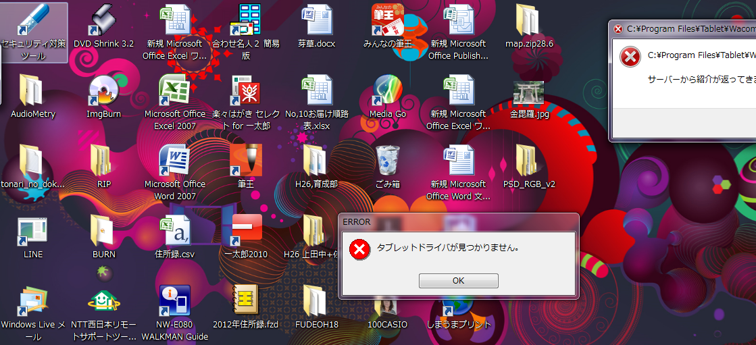Select the セキュリティ対策ツール desktop shortcut
The height and width of the screenshot is (345, 756).
pos(33,31)
